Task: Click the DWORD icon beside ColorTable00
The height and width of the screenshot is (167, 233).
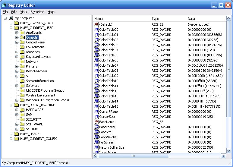Action: 96,29
